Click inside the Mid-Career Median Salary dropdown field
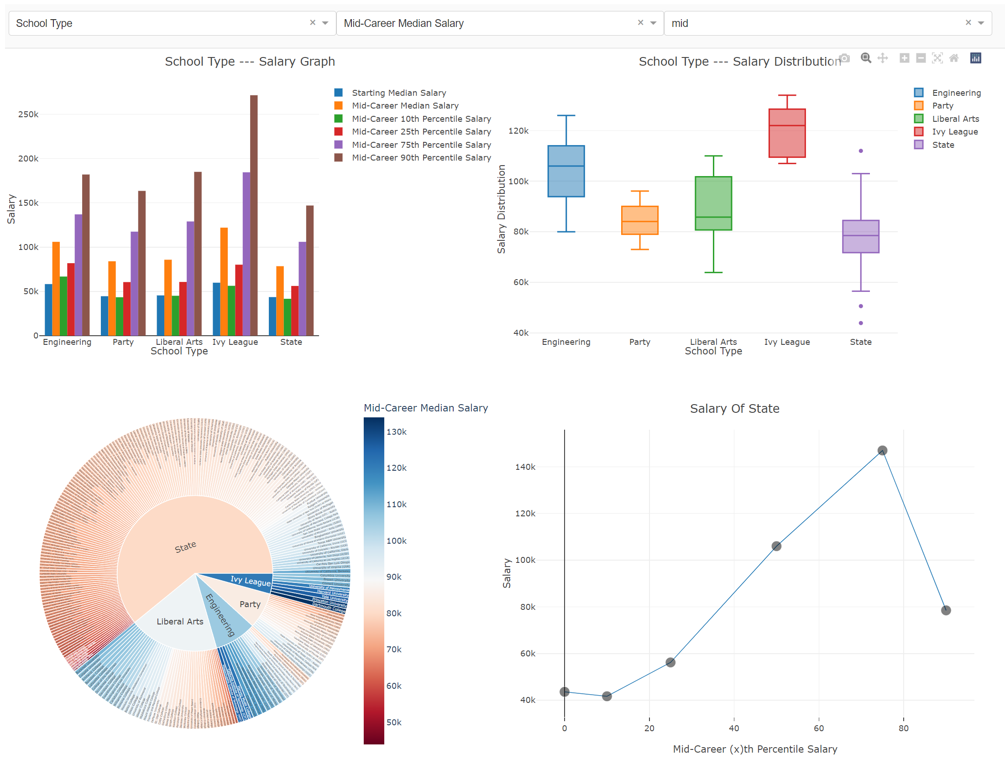Screen dimensions: 1005x780 pyautogui.click(x=500, y=23)
